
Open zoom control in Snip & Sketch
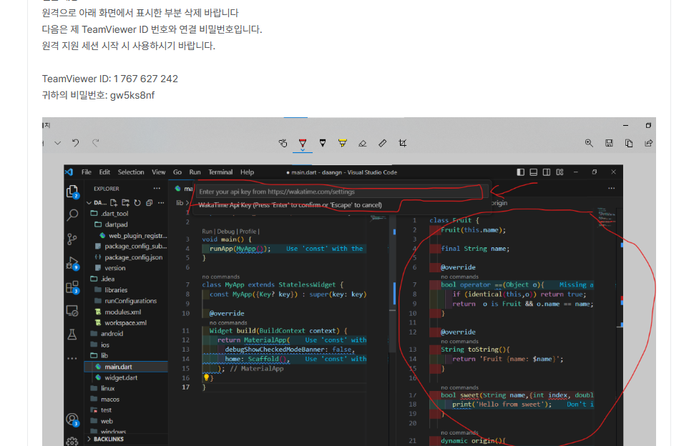tap(589, 143)
